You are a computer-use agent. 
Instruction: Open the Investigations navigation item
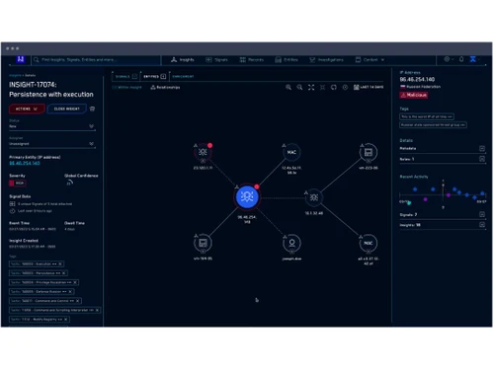326,60
